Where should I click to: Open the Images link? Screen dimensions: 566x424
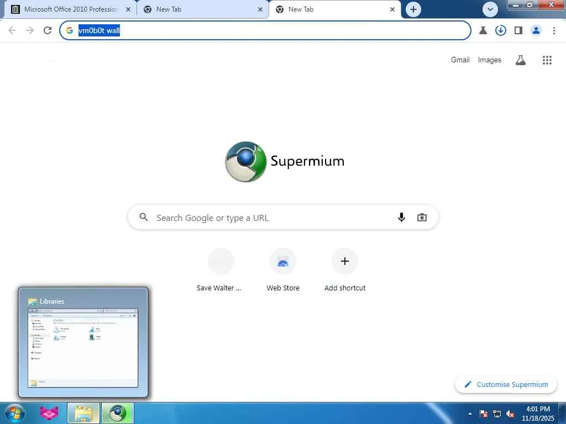click(490, 60)
